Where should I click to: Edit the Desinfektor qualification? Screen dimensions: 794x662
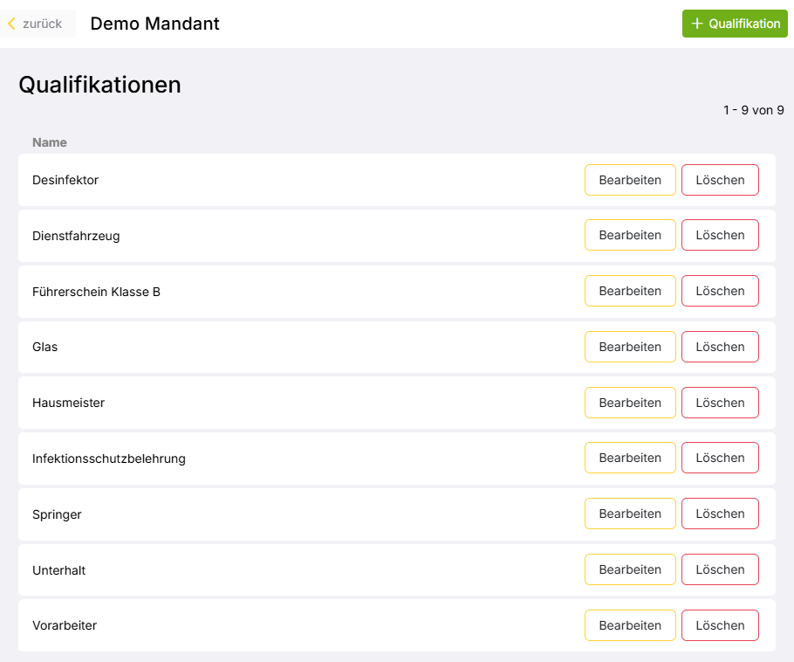coord(630,180)
